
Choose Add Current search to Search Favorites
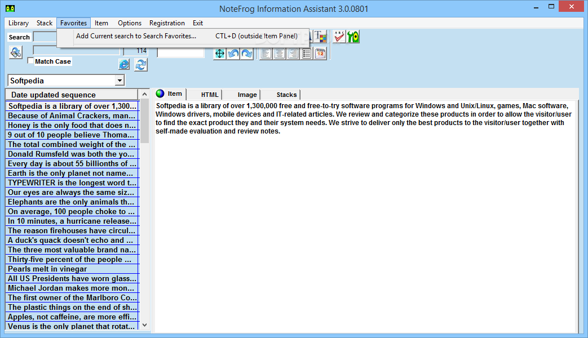tap(183, 36)
